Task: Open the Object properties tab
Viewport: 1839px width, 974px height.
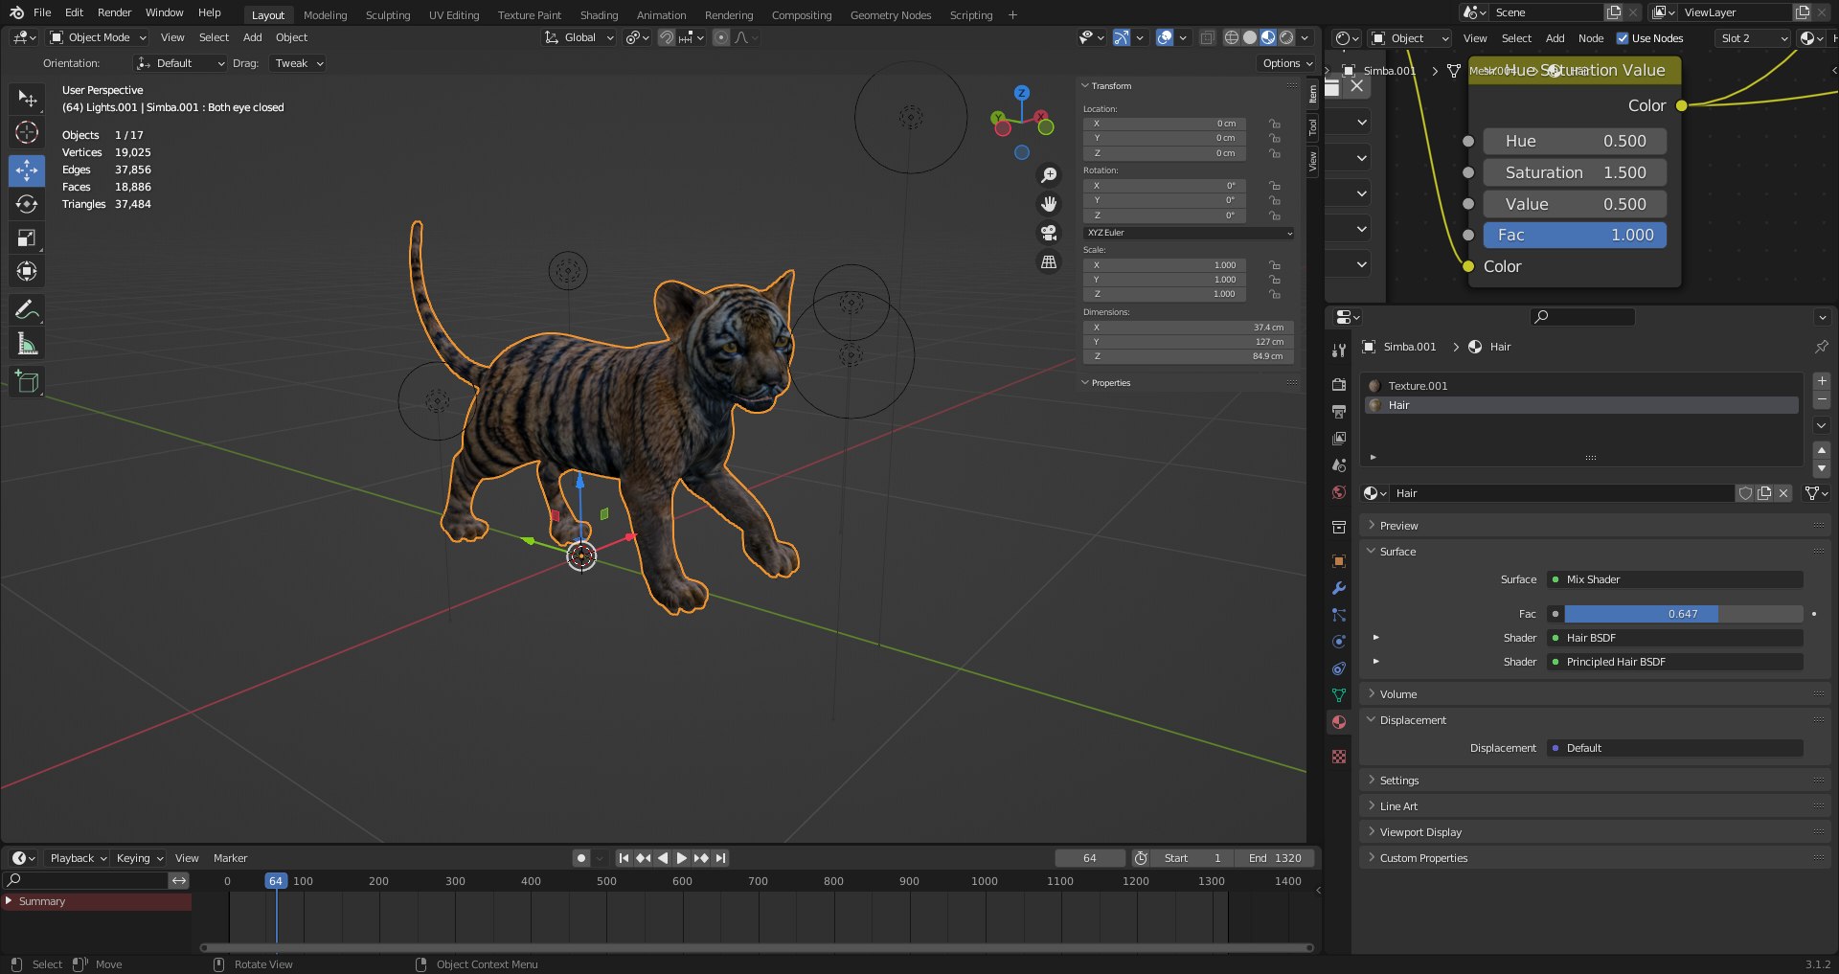Action: coord(1339,561)
